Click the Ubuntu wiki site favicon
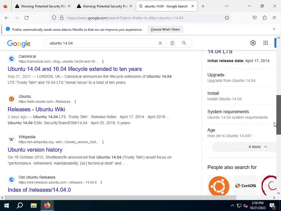 pyautogui.click(x=12, y=99)
